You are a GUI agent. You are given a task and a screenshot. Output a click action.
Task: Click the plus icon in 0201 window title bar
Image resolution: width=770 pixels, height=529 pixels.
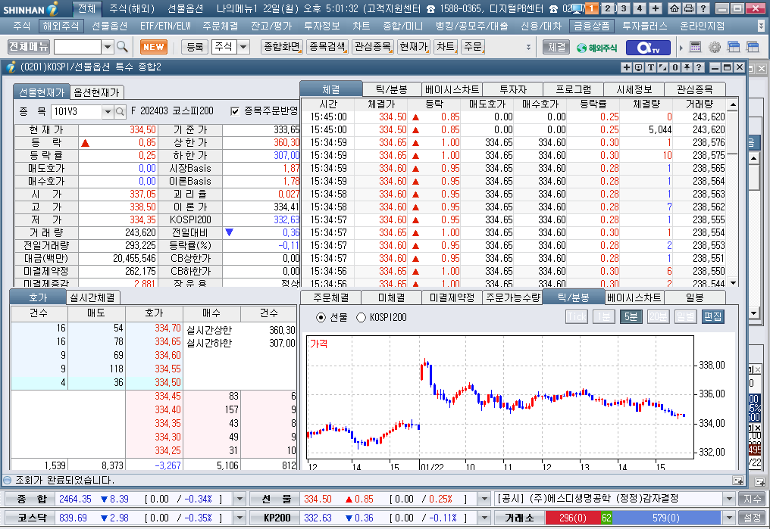click(x=626, y=67)
